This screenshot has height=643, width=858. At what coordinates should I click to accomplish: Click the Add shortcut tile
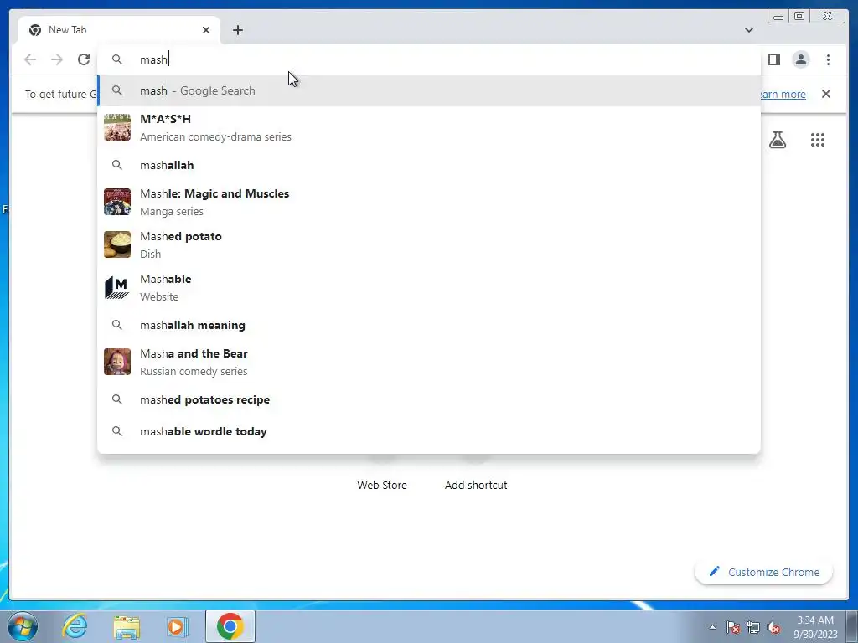point(476,485)
